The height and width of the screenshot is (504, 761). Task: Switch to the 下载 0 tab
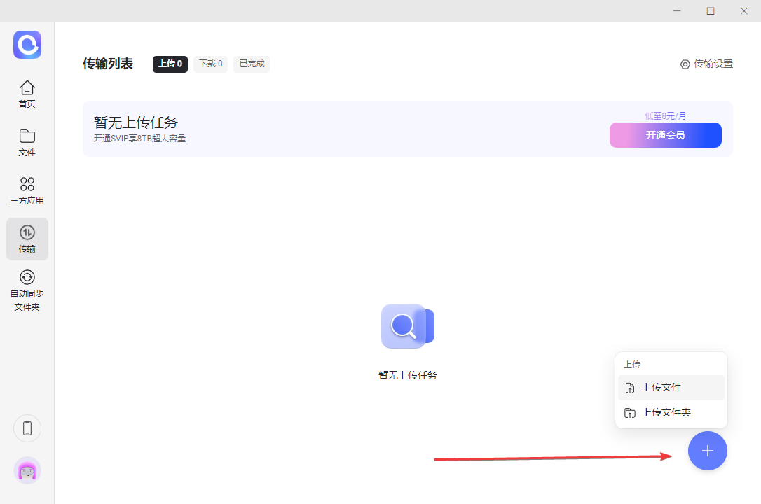coord(210,64)
